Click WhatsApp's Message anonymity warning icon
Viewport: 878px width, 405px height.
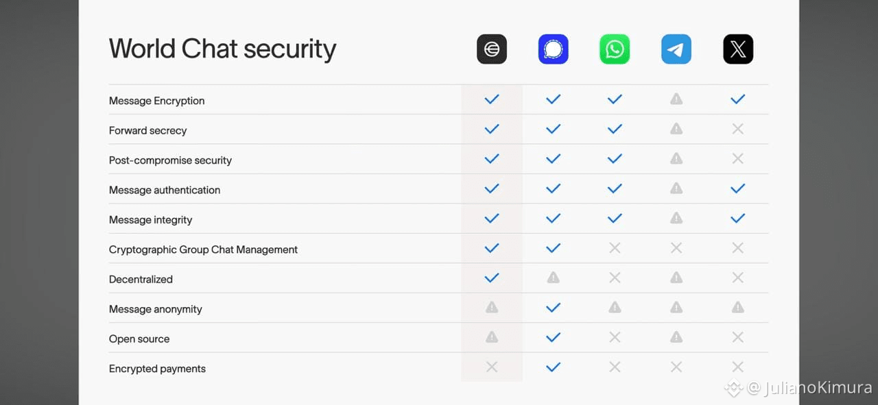coord(615,308)
